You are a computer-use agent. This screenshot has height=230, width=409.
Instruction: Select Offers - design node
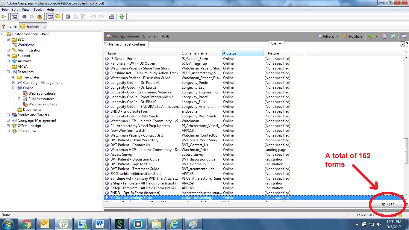coord(29,126)
